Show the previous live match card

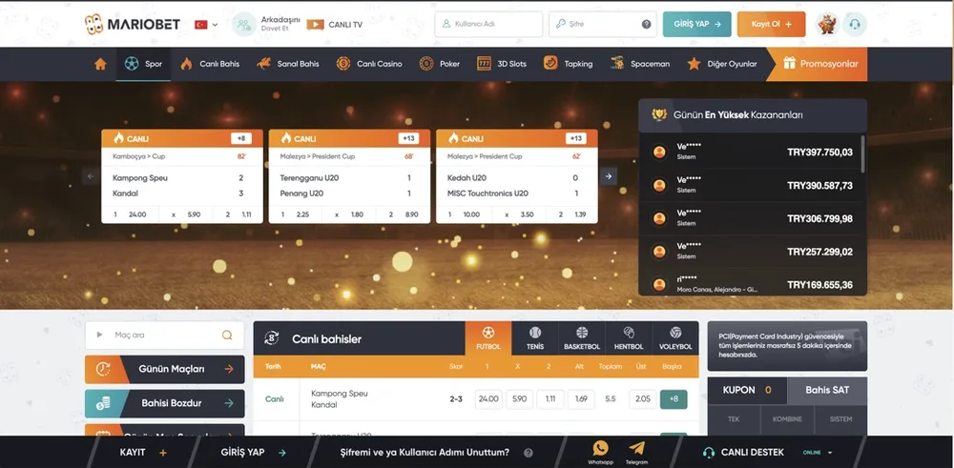tap(91, 176)
